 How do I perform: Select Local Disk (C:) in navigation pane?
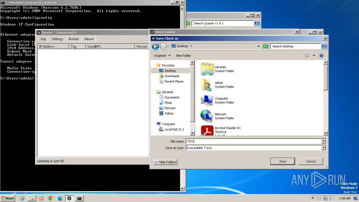click(174, 129)
